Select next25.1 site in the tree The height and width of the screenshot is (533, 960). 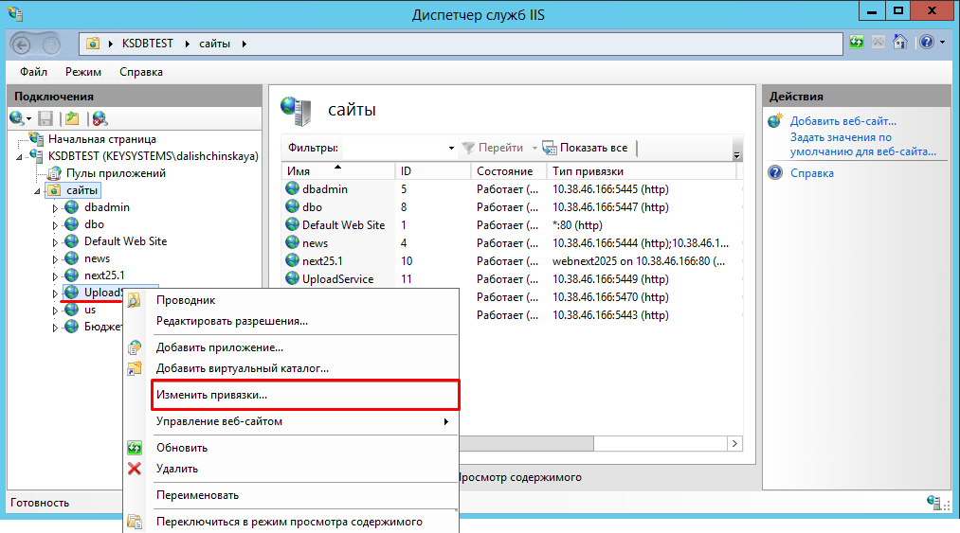(x=104, y=275)
